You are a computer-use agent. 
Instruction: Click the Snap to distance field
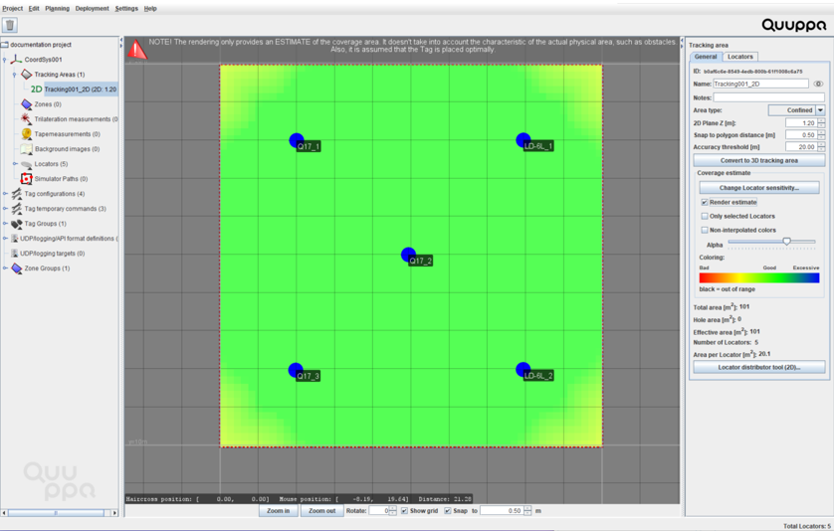click(502, 511)
